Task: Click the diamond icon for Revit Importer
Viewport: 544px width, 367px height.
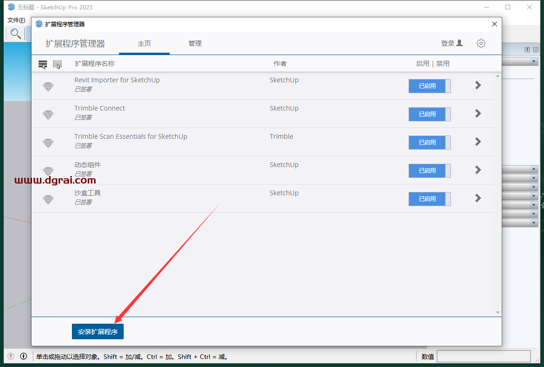Action: (x=48, y=87)
